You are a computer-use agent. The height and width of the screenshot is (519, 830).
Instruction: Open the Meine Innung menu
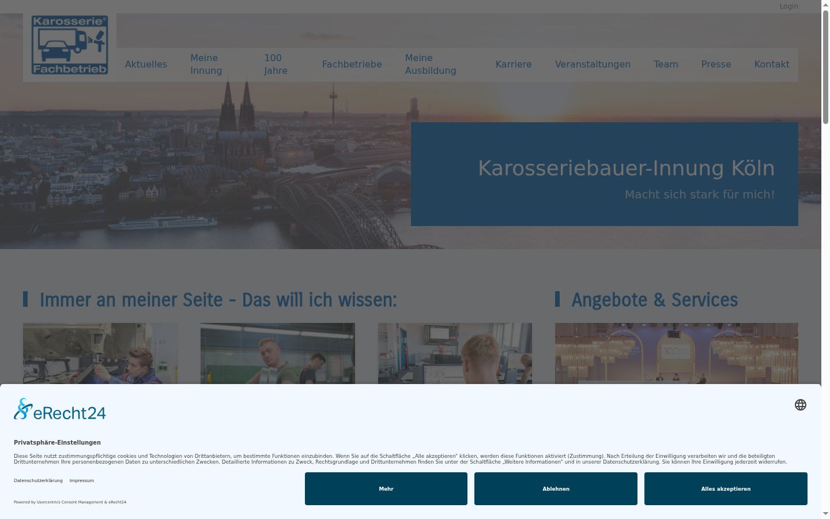click(x=206, y=64)
